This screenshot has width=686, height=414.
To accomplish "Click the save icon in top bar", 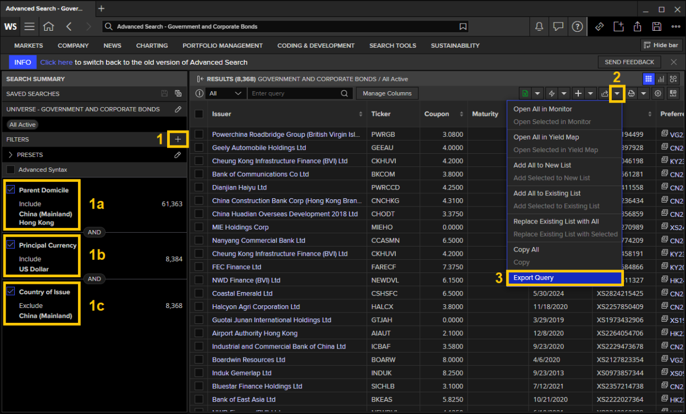I will tap(656, 26).
